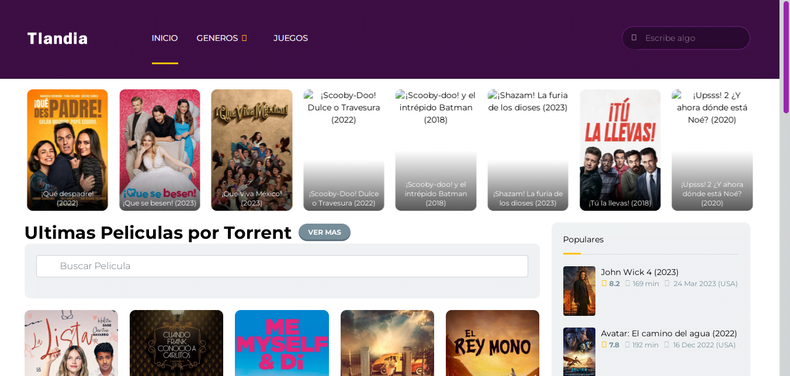790x376 pixels.
Task: Click the John Wick 4 release date calendar icon
Action: tap(667, 283)
